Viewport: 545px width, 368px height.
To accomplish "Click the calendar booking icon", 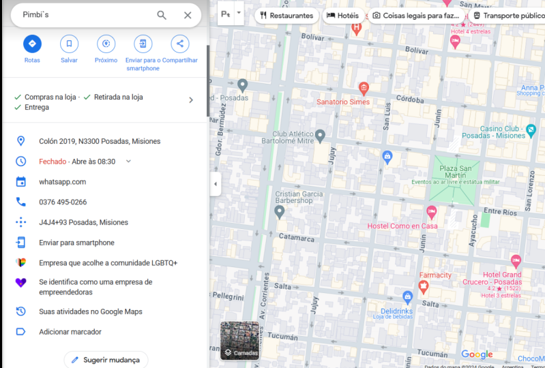I will [x=21, y=181].
